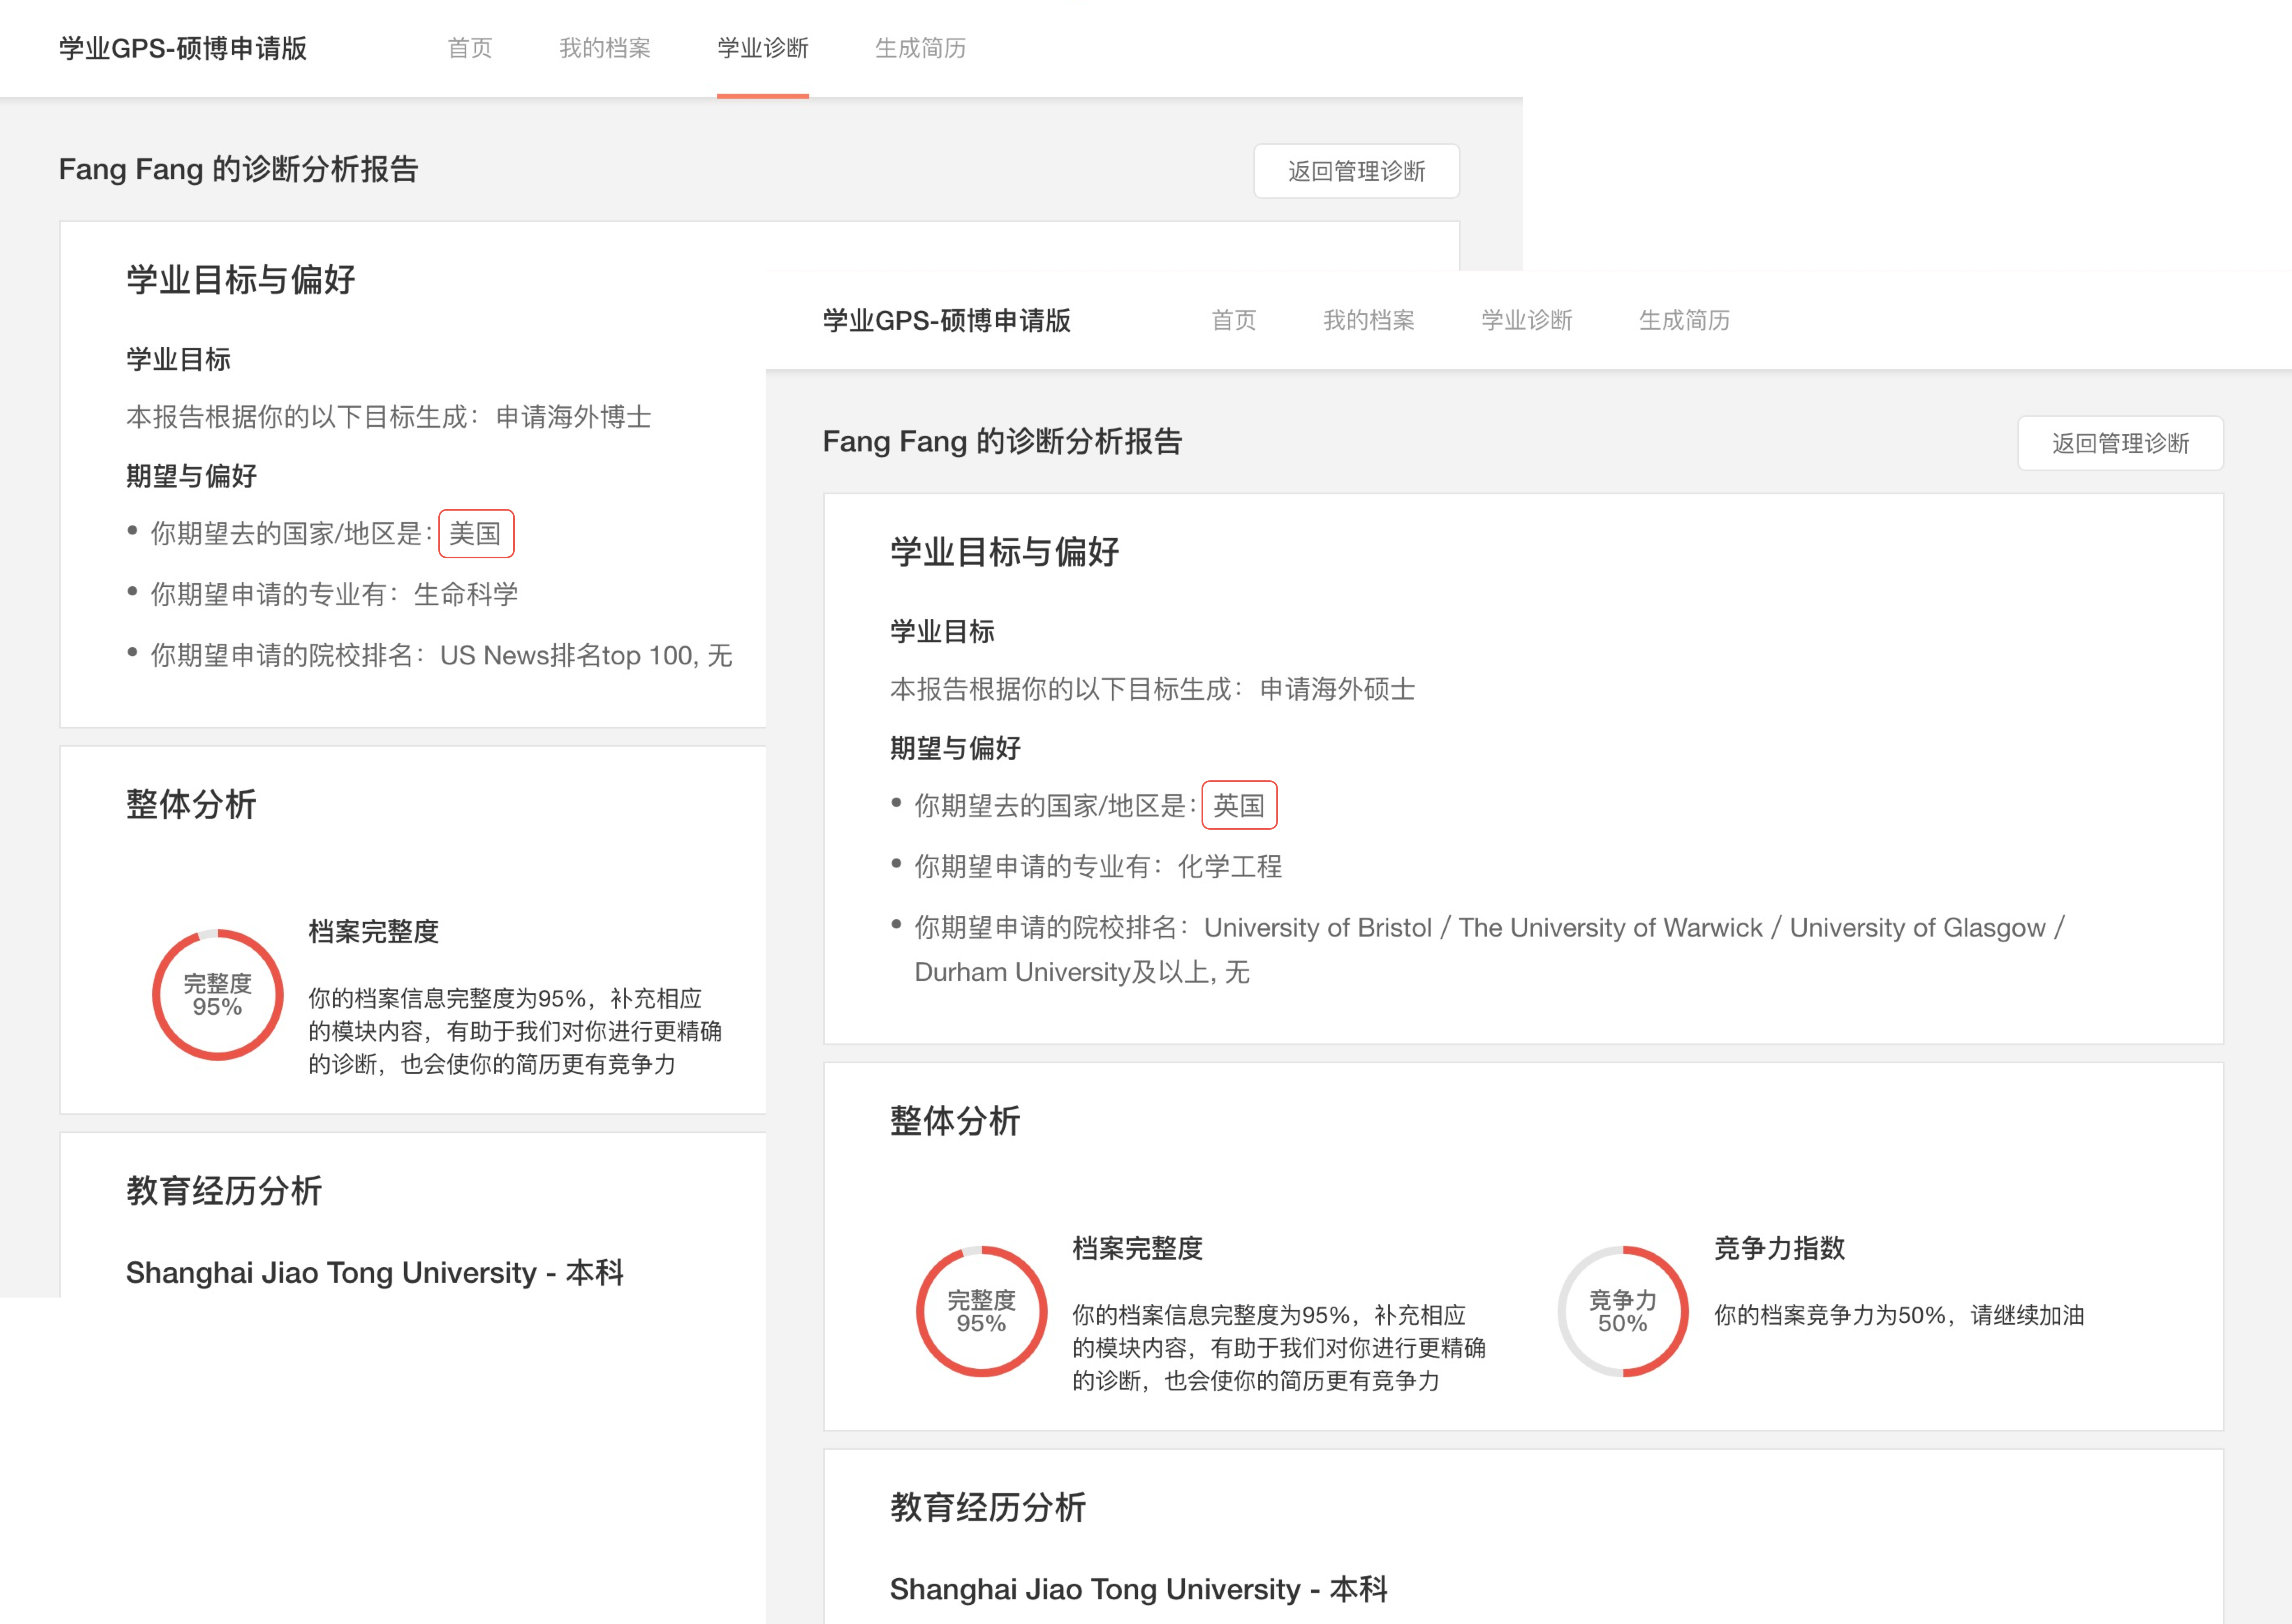2292x1624 pixels.
Task: Click 生命科学 major text
Action: 466,595
